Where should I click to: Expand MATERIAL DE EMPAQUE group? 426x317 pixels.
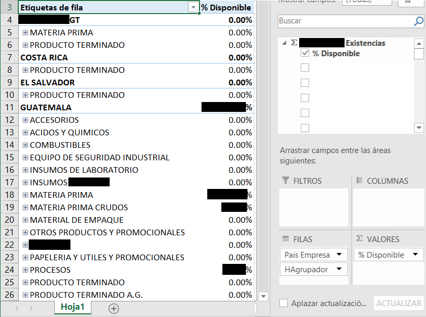click(25, 220)
